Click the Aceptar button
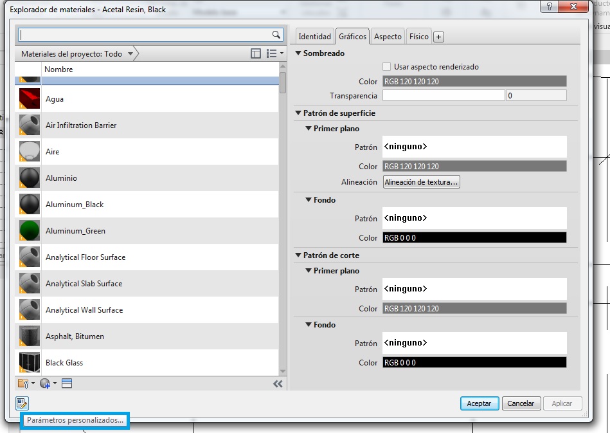This screenshot has height=433, width=610. click(479, 403)
